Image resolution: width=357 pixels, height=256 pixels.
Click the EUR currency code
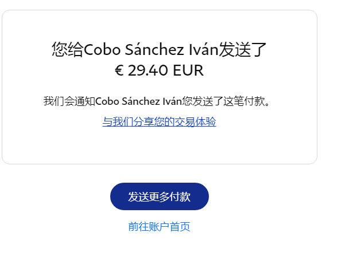point(188,70)
